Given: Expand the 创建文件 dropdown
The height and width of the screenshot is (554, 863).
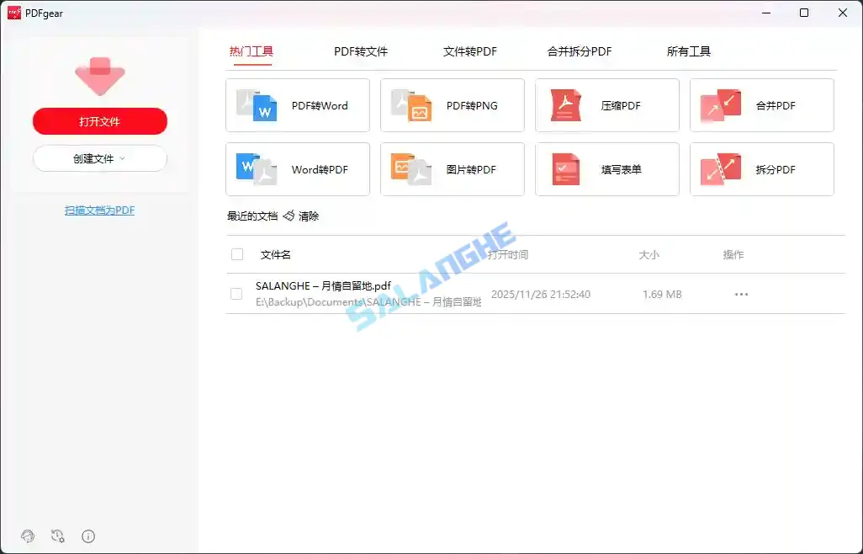Looking at the screenshot, I should coord(99,158).
